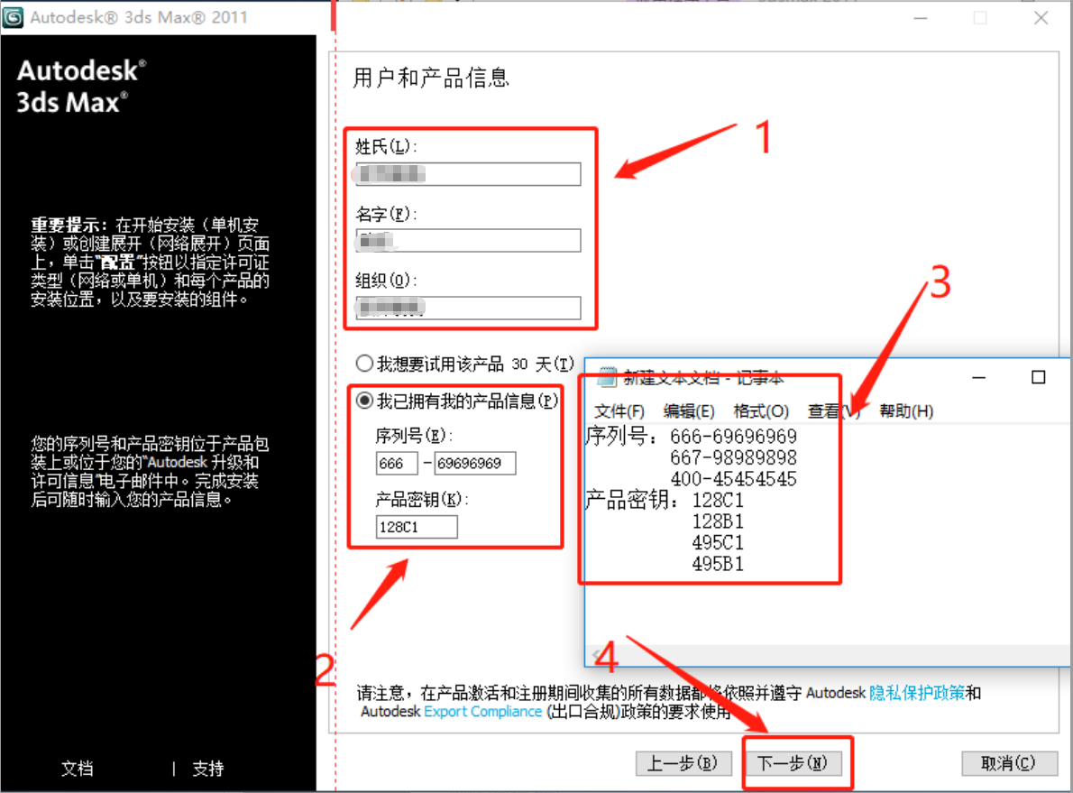Click the 下一步(N) button
This screenshot has height=793, width=1073.
point(795,763)
